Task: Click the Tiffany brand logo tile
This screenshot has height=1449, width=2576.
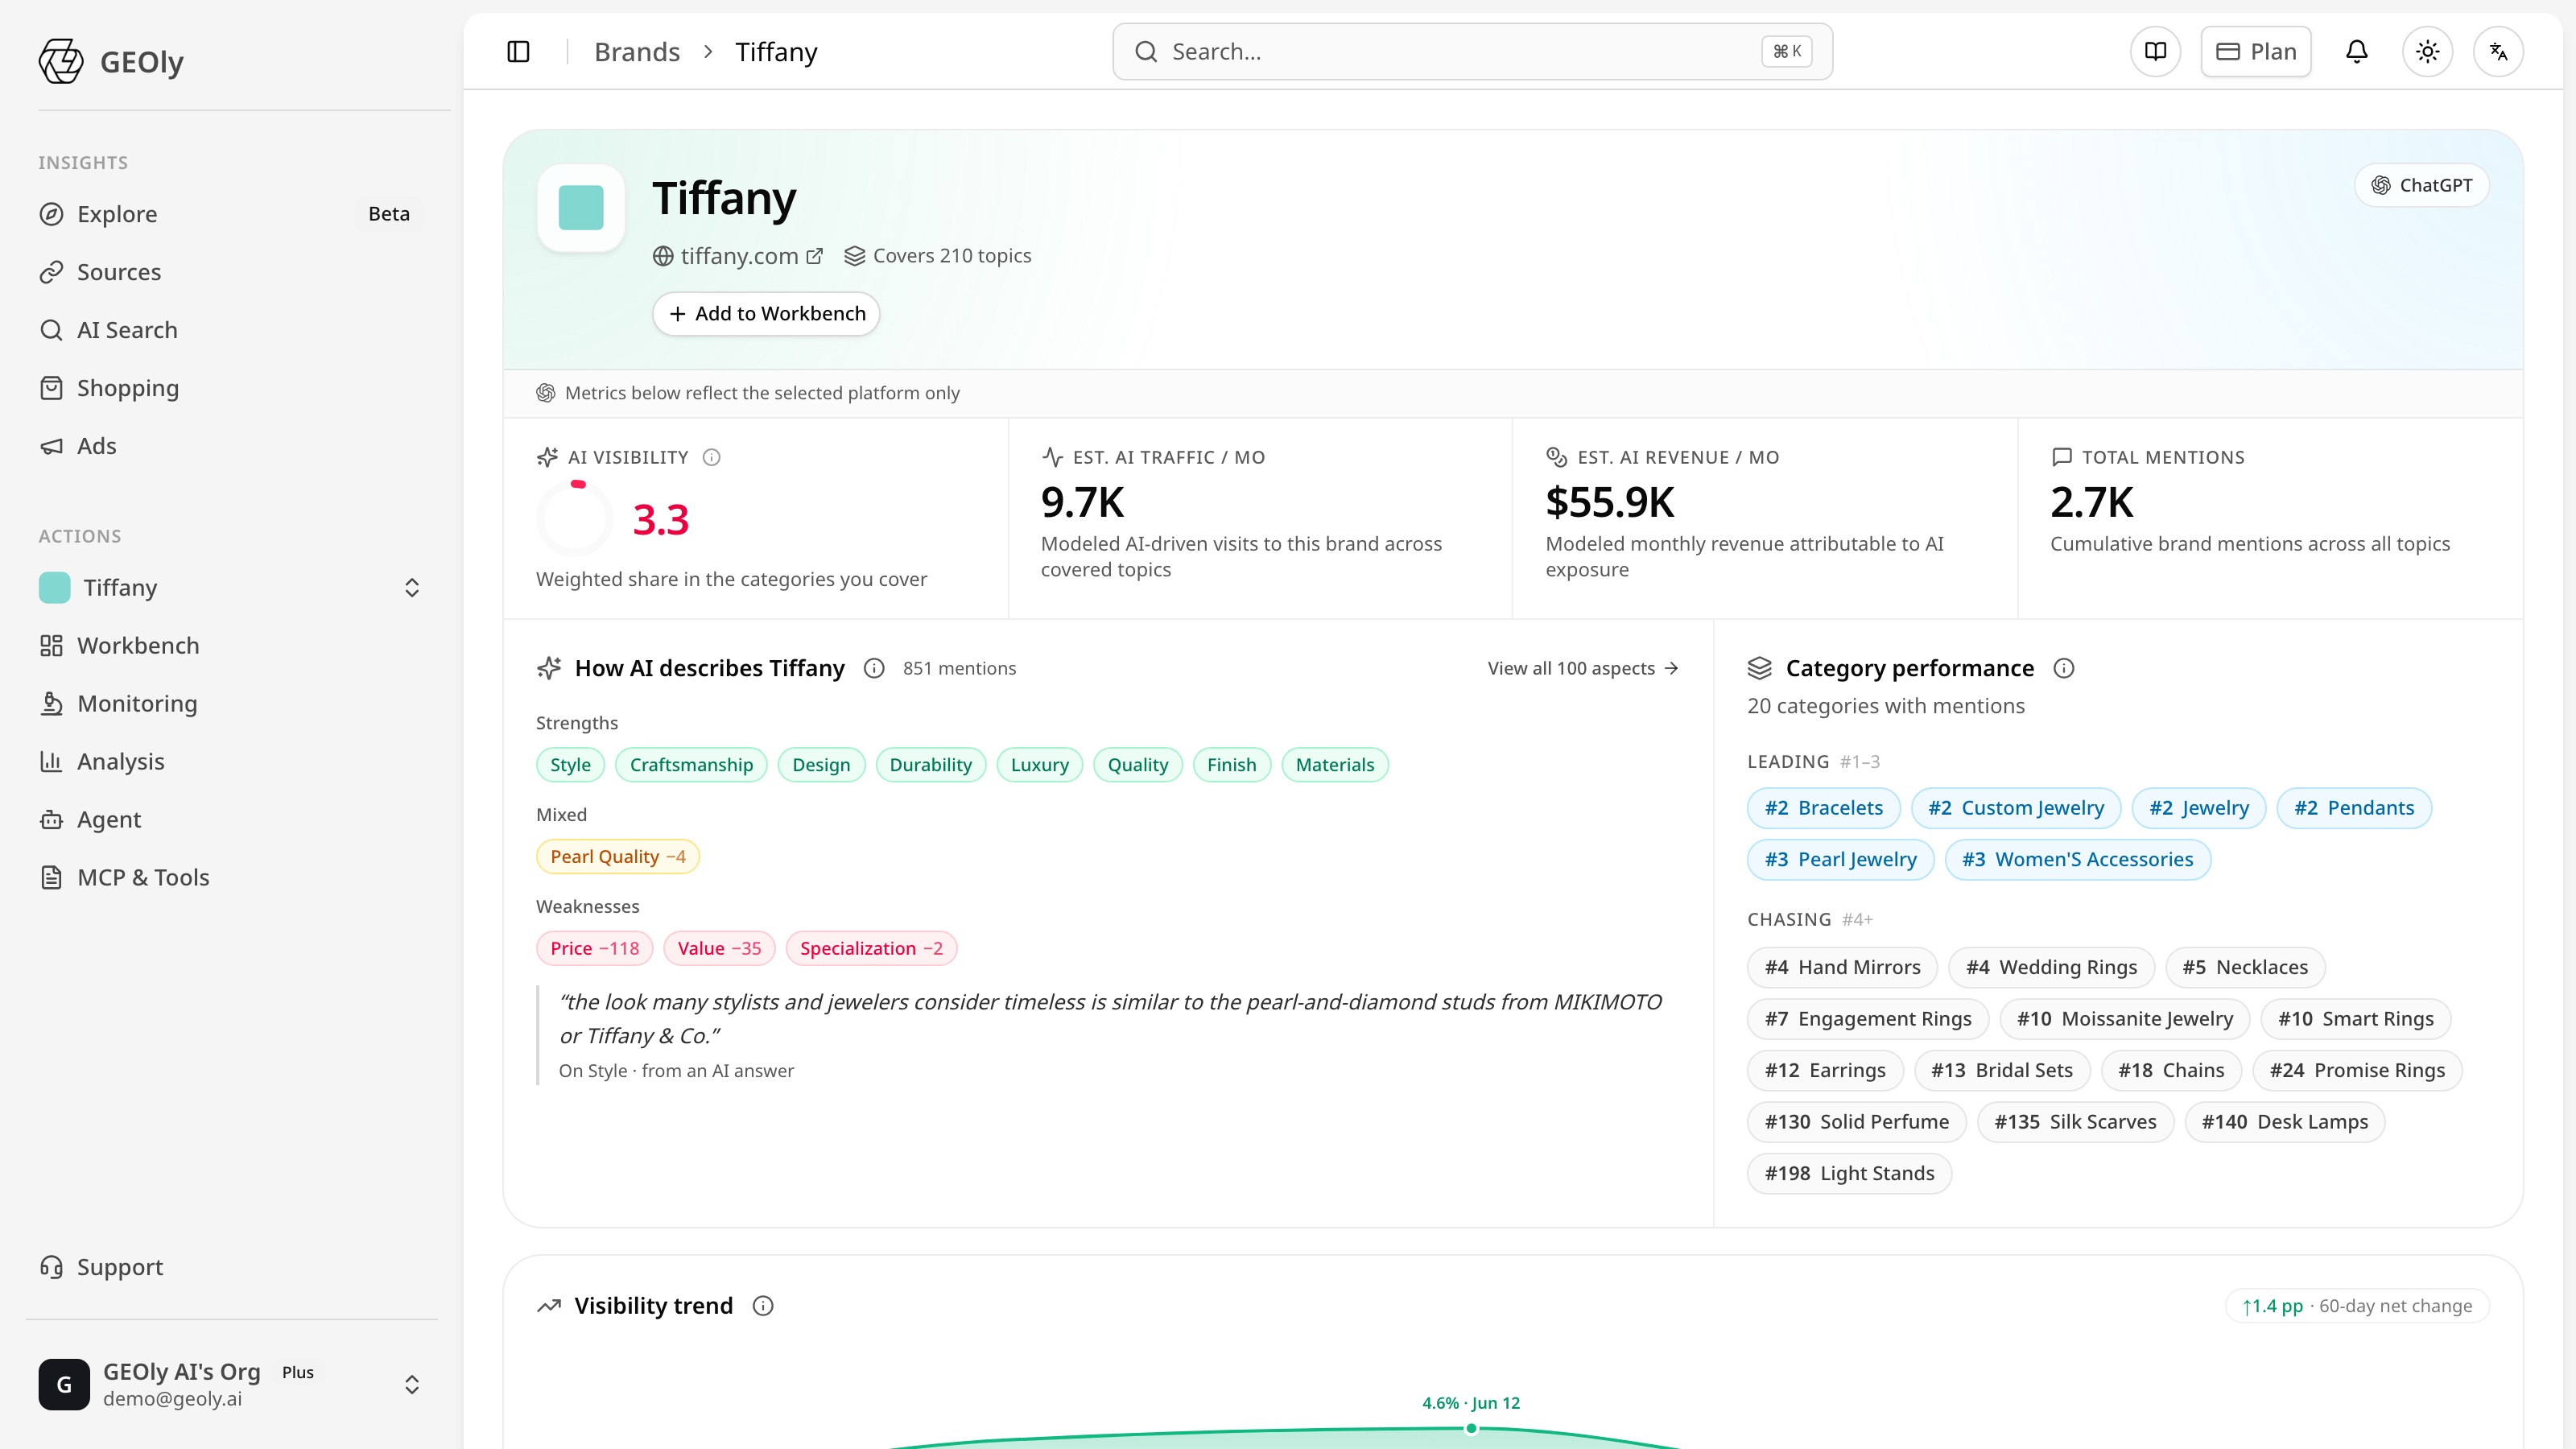Action: click(x=581, y=207)
